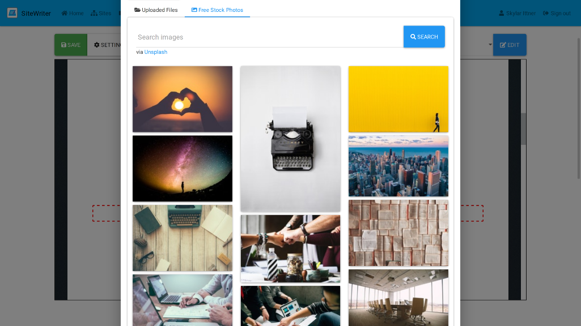Screen dimensions: 581x326
Task: Open the Settings gear button
Action: pos(106,45)
